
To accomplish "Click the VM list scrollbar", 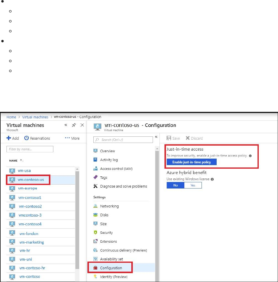I will (77, 220).
